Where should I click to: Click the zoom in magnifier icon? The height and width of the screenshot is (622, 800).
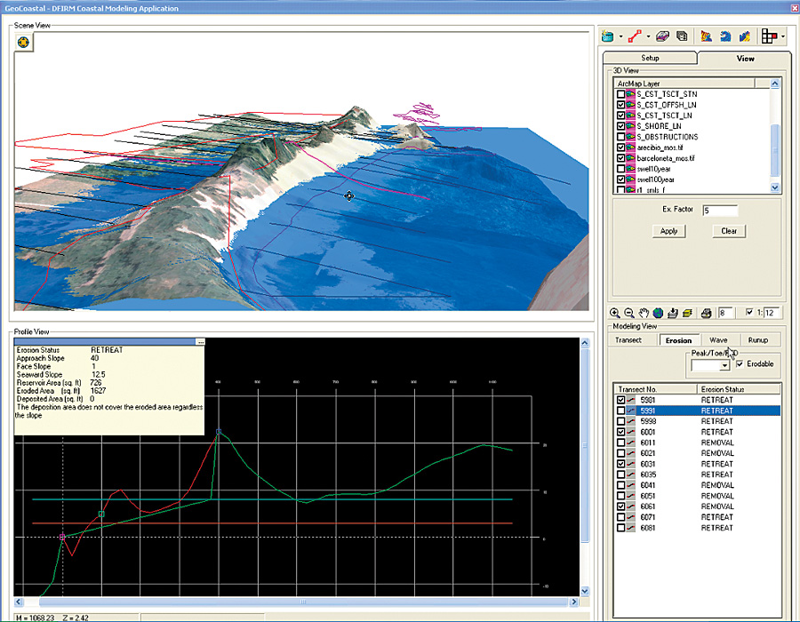(x=614, y=313)
